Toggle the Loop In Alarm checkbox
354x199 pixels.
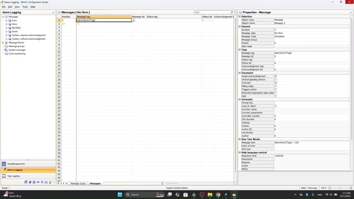[x=276, y=106]
